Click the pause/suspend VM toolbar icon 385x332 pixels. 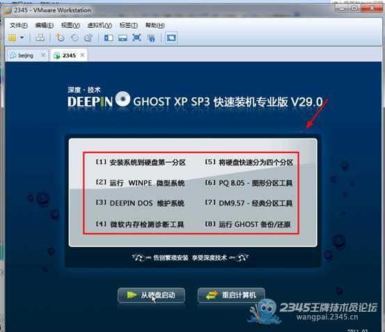(13, 38)
